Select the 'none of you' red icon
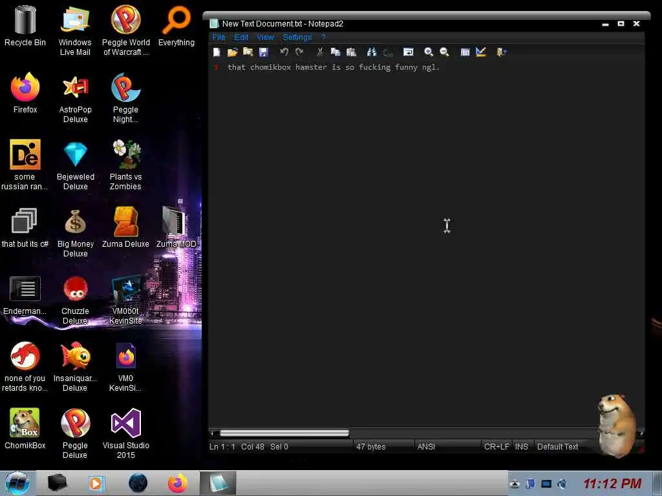Screen dimensions: 662x496 pyautogui.click(x=25, y=366)
